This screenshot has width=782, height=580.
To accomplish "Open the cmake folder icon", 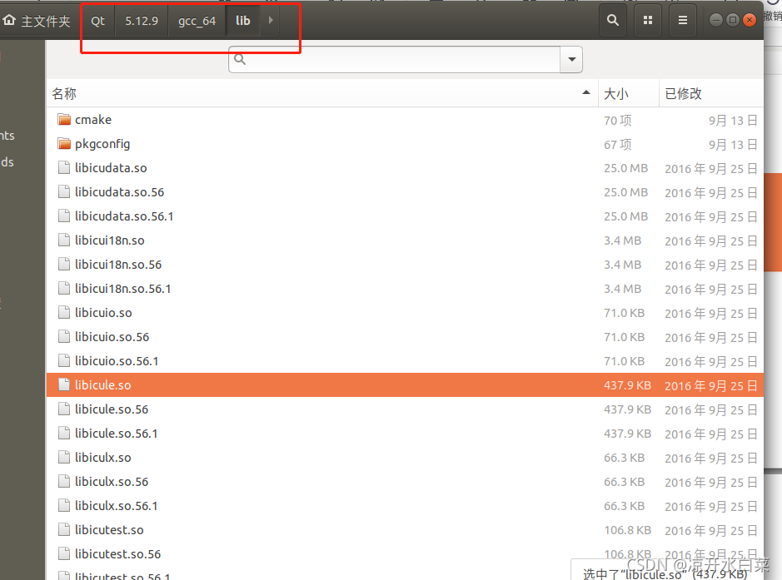I will pos(64,119).
